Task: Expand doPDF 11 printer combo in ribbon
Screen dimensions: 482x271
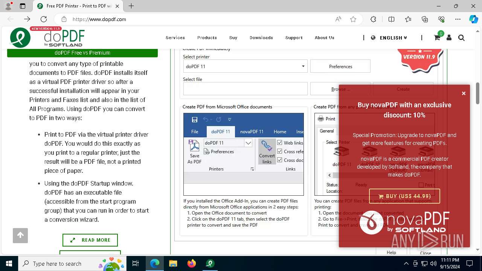Action: coord(248,143)
